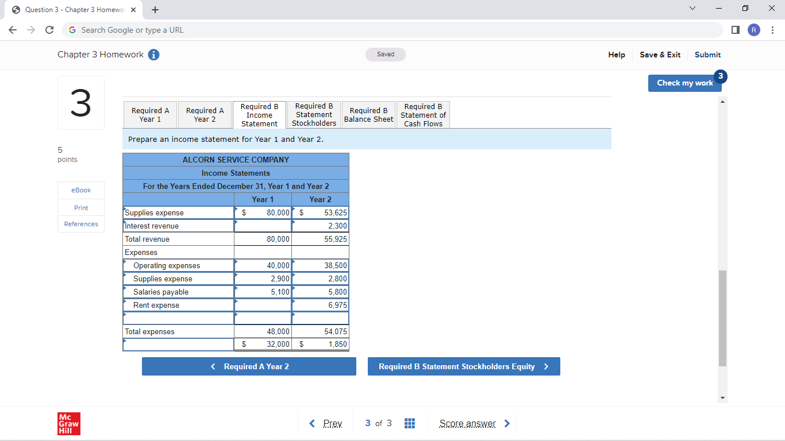The height and width of the screenshot is (441, 785).
Task: Click the Print link
Action: pos(81,207)
